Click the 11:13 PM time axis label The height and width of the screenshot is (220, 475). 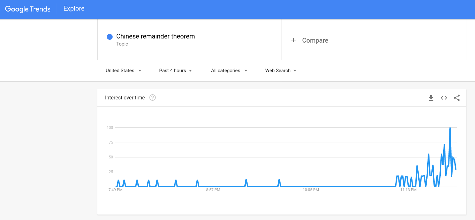408,190
